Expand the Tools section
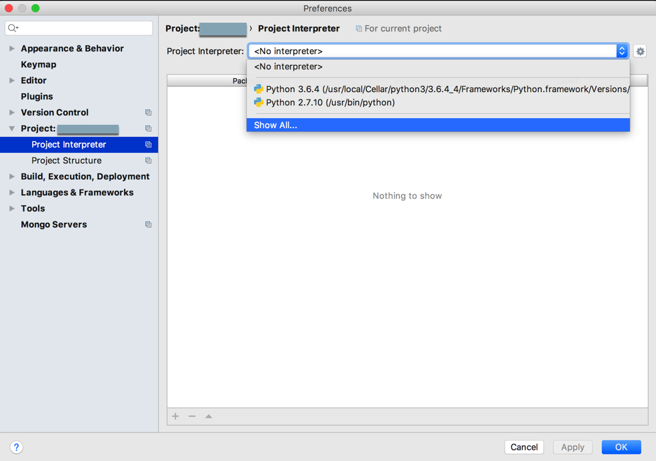Image resolution: width=656 pixels, height=461 pixels. (x=12, y=208)
